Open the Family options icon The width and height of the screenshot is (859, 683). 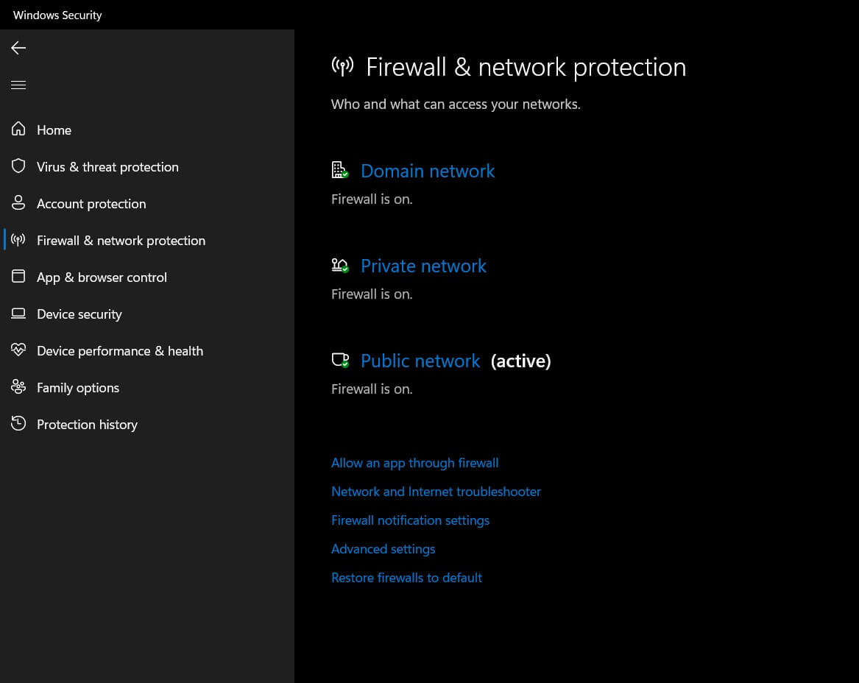(x=18, y=387)
